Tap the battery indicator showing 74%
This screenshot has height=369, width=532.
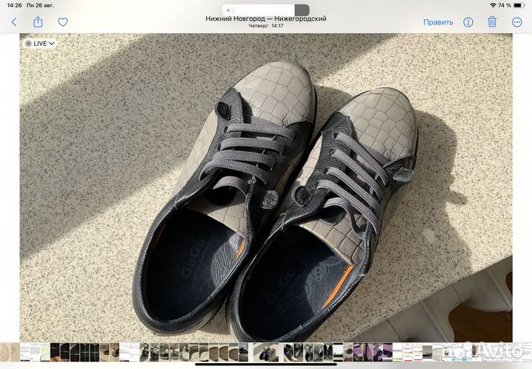[517, 5]
